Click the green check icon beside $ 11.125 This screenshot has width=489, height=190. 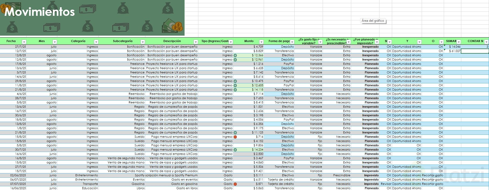pyautogui.click(x=235, y=133)
